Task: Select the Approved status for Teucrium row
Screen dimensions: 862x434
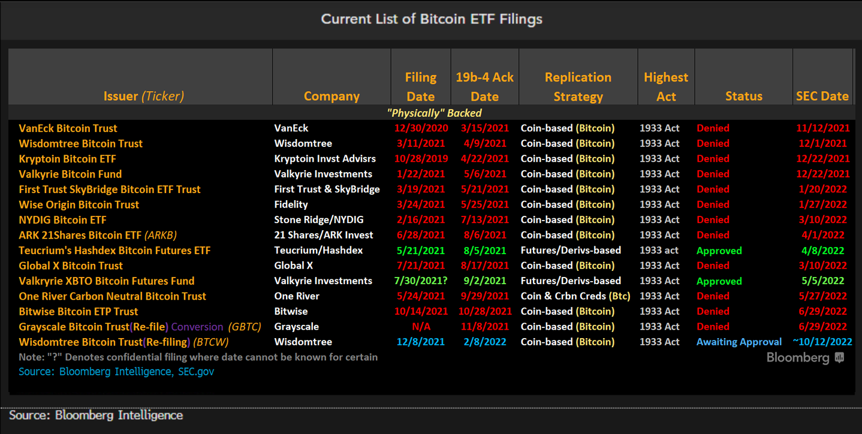Action: pos(719,251)
